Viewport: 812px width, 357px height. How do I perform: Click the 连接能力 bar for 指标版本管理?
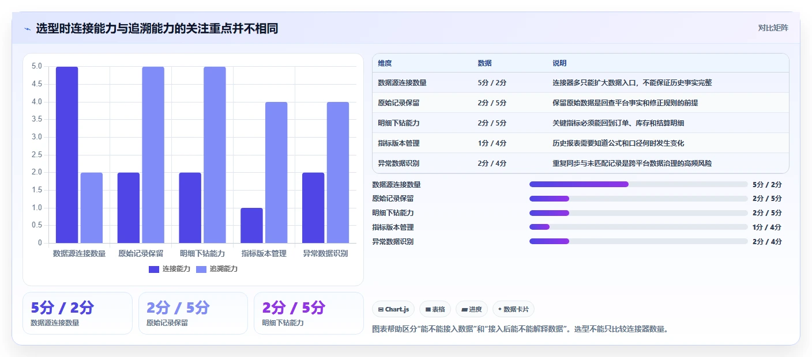(251, 226)
